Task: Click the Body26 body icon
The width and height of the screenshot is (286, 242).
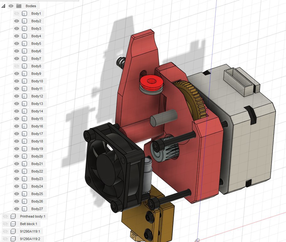Action: [24, 201]
